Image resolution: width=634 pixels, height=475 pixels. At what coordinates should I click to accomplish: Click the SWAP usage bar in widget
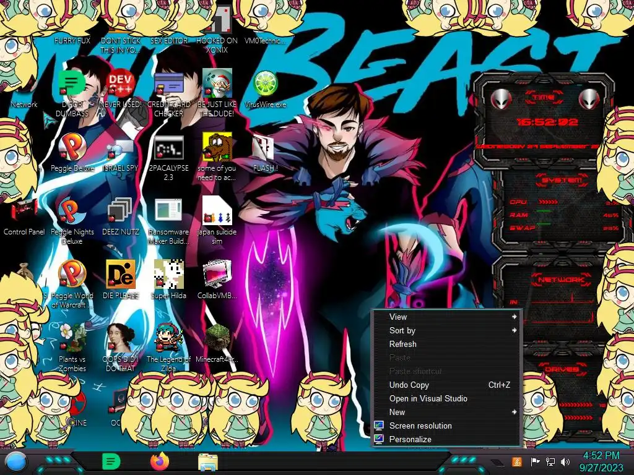[544, 224]
